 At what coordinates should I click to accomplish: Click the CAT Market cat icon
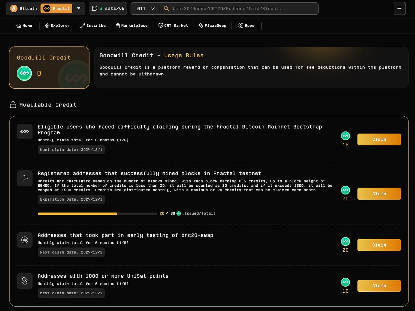point(160,26)
